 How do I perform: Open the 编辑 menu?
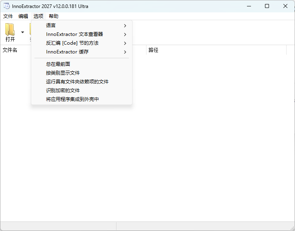pos(23,16)
